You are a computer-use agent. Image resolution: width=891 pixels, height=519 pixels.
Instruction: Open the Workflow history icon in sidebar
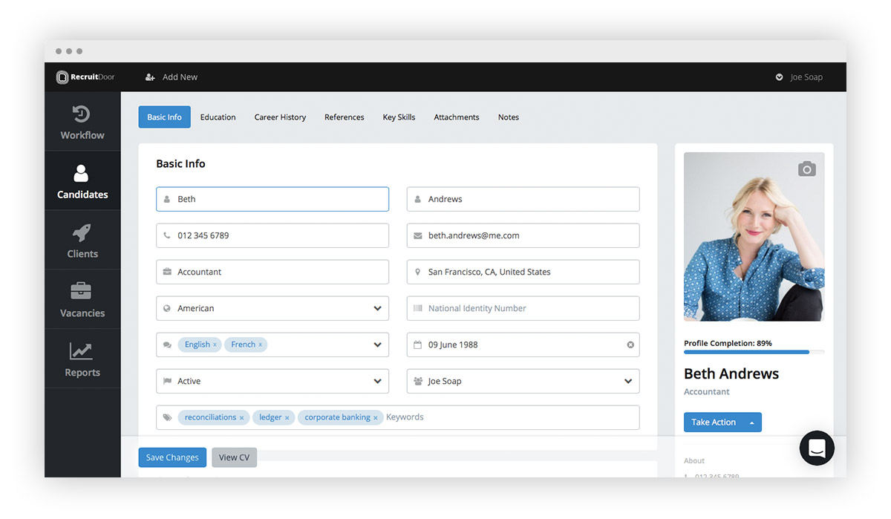(82, 114)
